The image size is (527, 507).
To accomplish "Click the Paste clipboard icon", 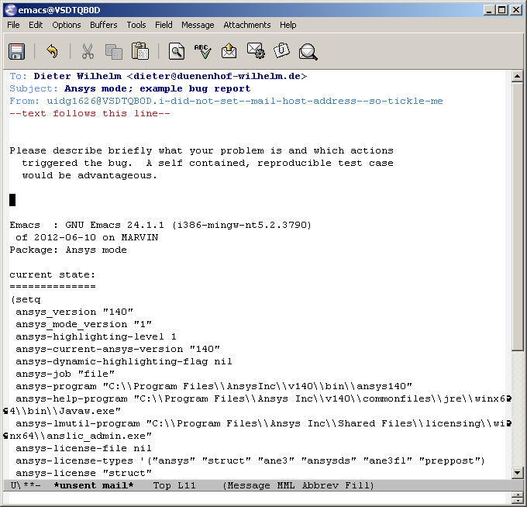I will tap(140, 51).
